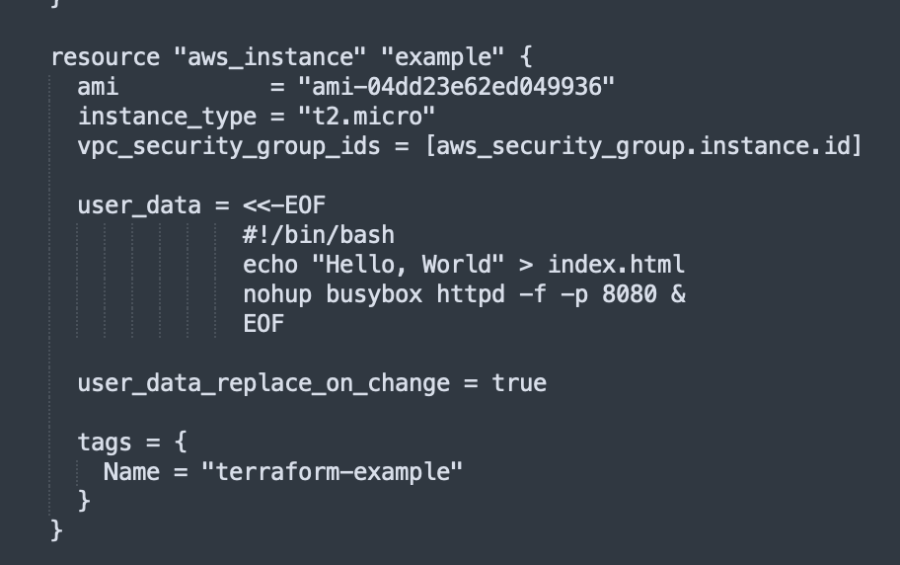The height and width of the screenshot is (565, 900).
Task: Click index.html in the echo line
Action: pyautogui.click(x=616, y=265)
